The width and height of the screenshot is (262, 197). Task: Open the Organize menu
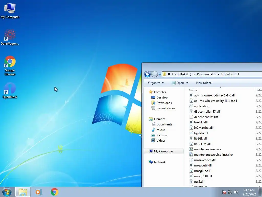156,83
